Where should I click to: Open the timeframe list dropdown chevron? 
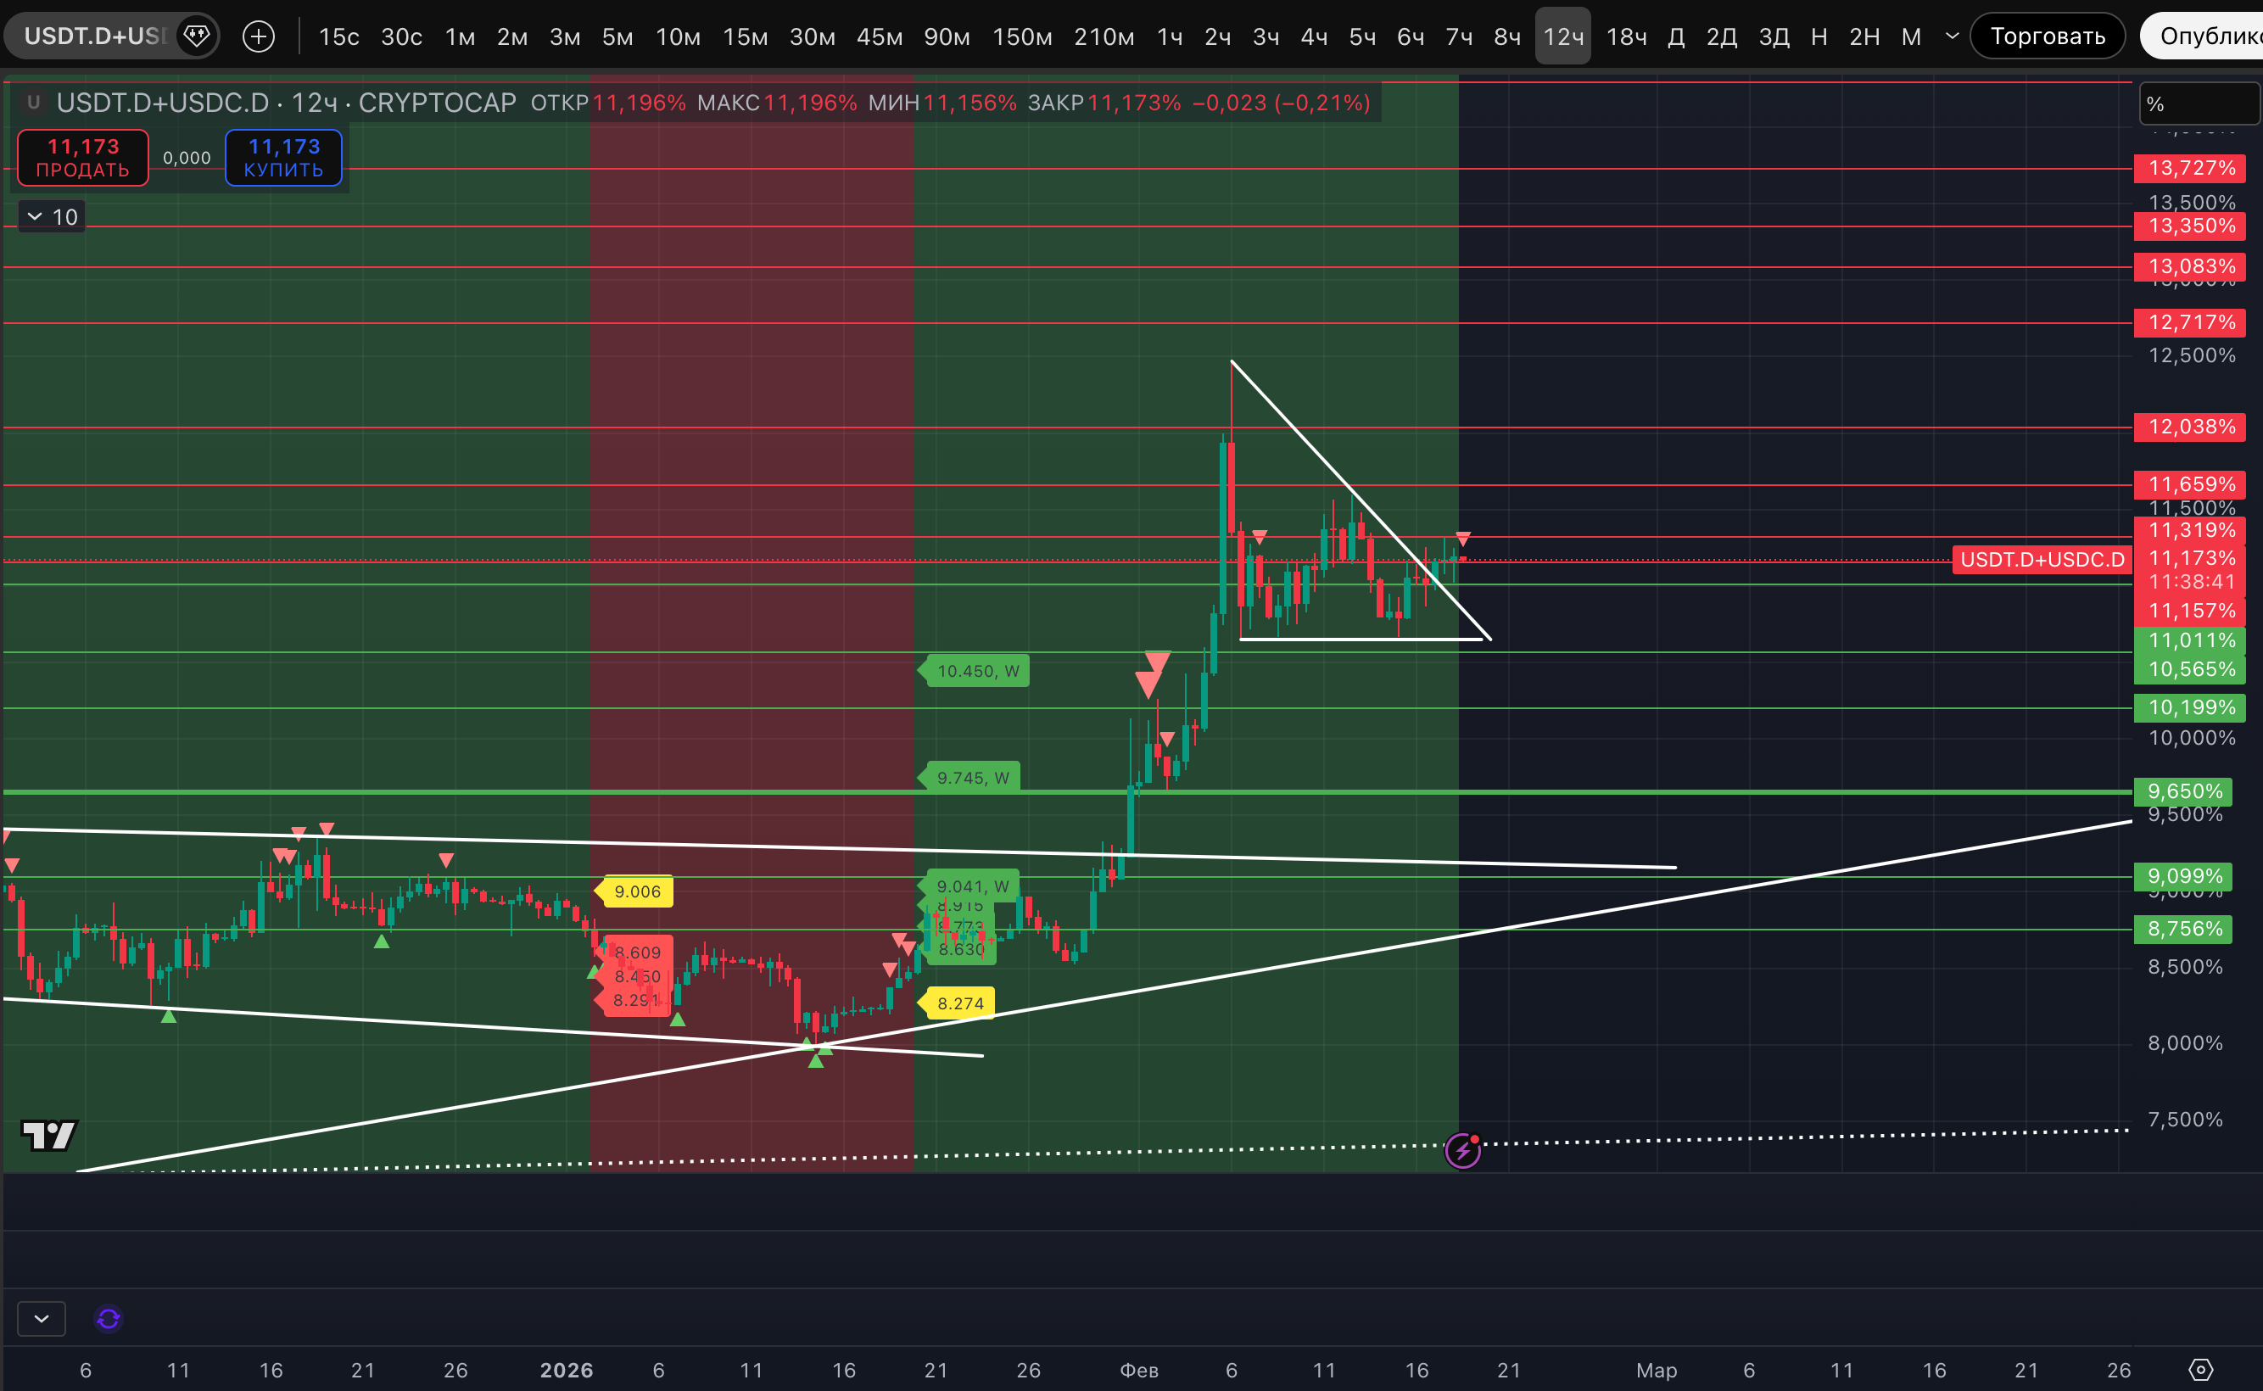coord(1952,36)
